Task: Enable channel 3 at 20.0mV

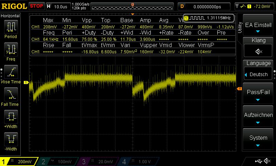Action: coord(99,162)
